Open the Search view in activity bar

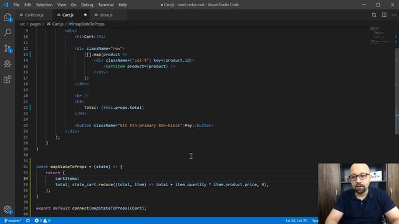[7, 32]
